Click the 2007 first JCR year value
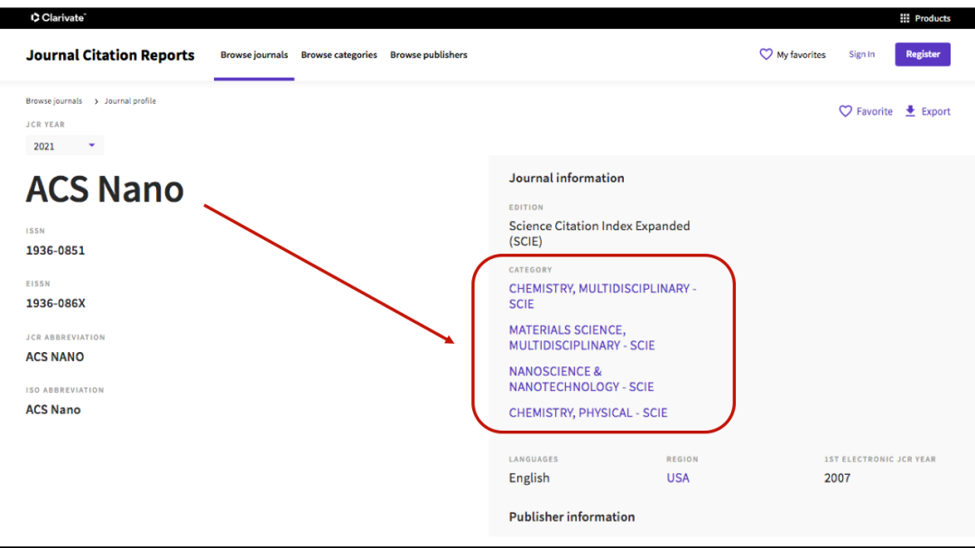This screenshot has height=548, width=975. coord(837,478)
